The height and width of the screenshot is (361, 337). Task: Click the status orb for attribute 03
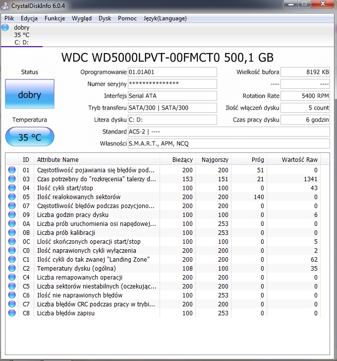[12, 179]
